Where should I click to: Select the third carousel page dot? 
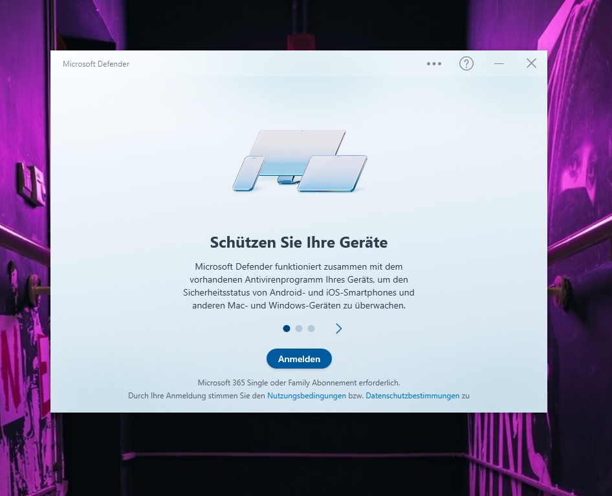(x=311, y=329)
